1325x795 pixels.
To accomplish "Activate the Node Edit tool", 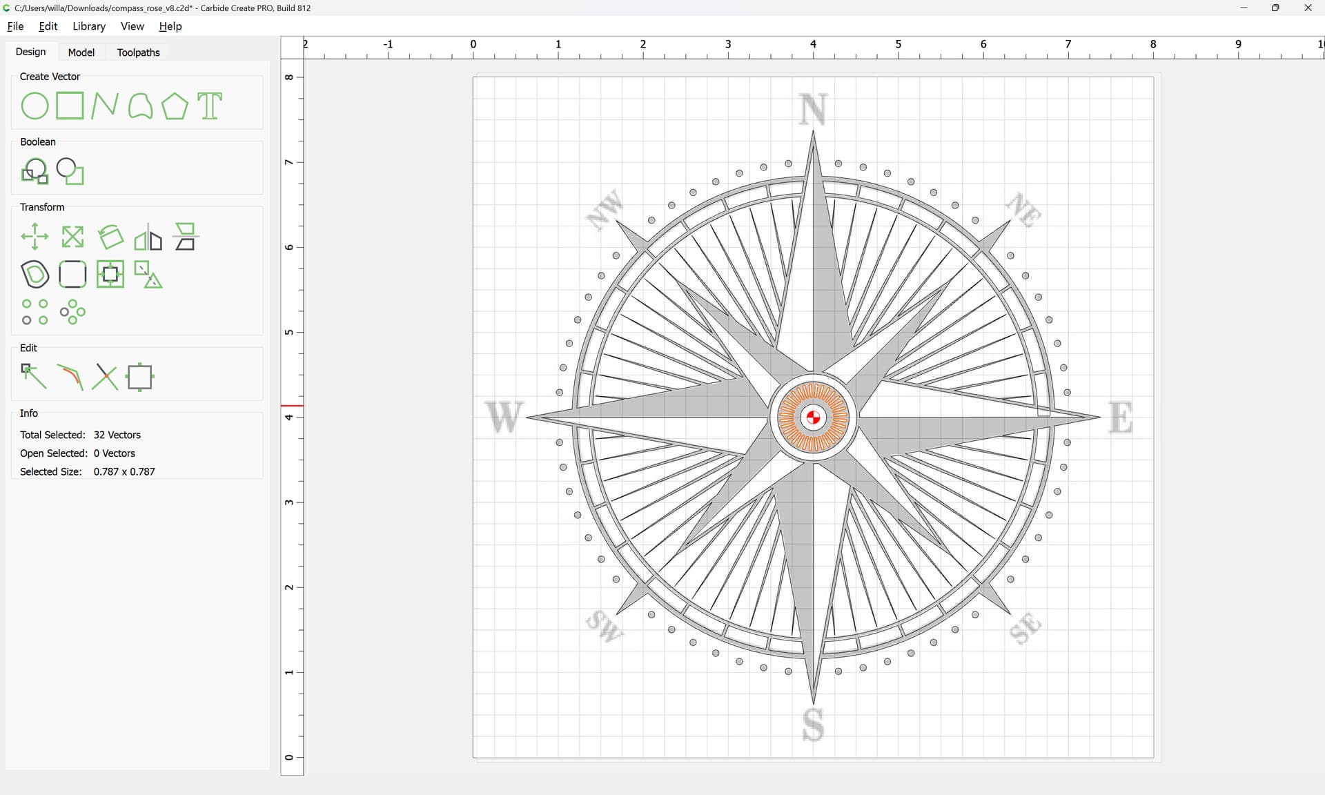I will [x=35, y=377].
